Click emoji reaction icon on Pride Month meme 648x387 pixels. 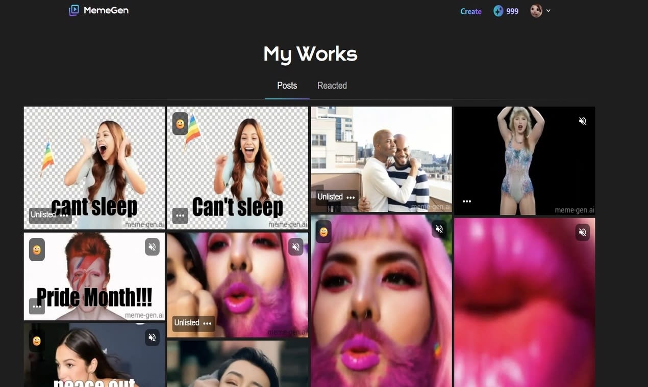point(37,250)
